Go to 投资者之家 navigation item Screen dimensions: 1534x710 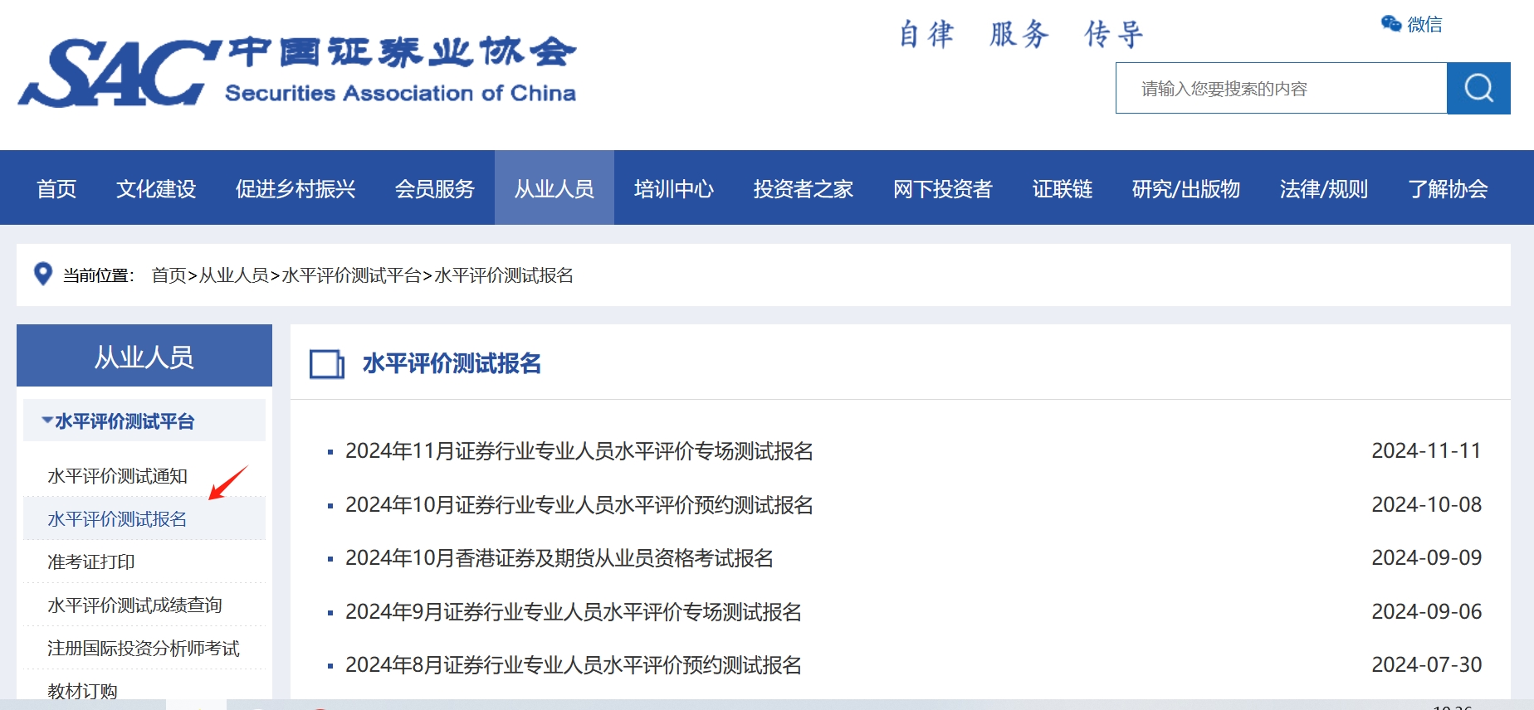[804, 189]
